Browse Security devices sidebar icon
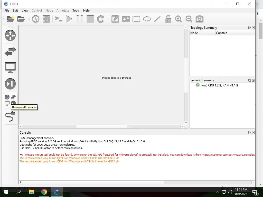 (10, 84)
